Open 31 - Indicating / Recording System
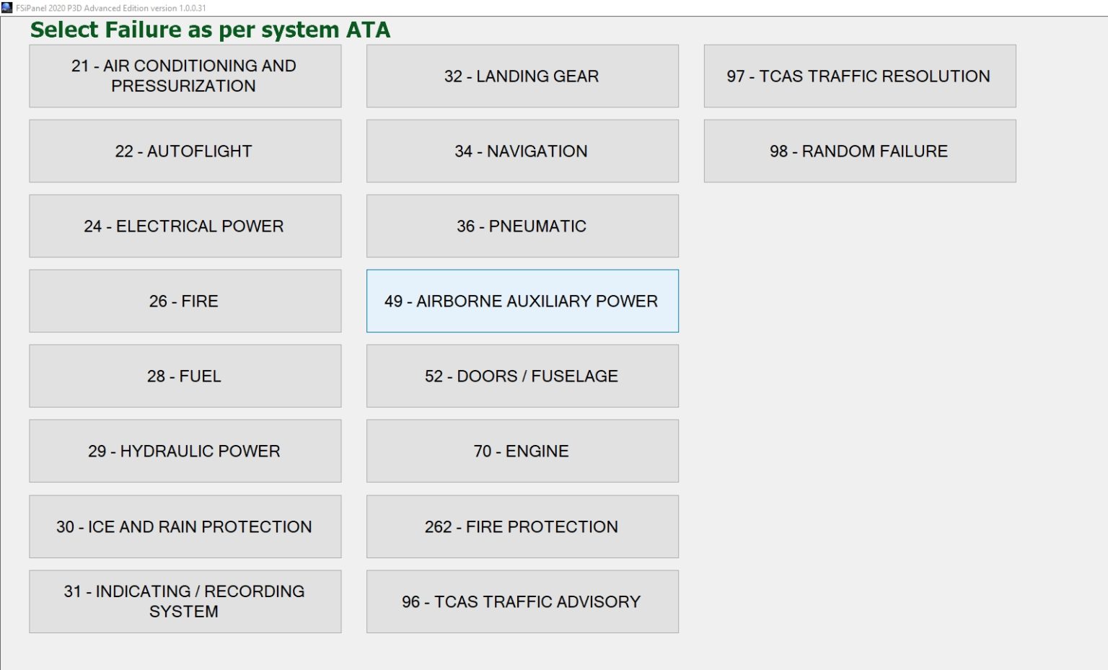 point(185,601)
